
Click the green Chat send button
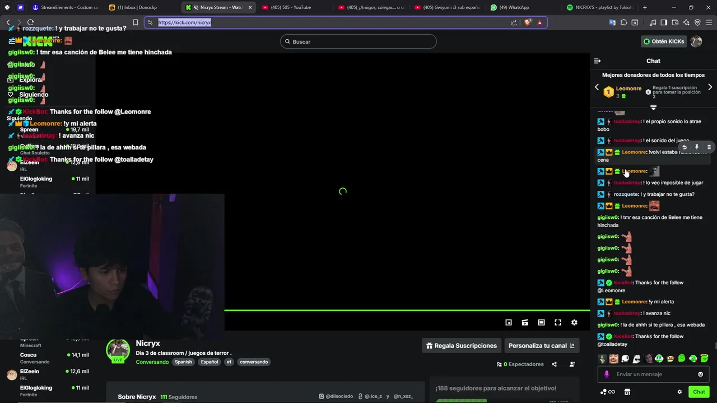699,392
